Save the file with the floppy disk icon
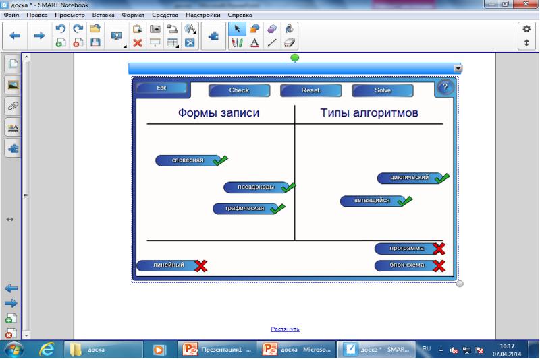The height and width of the screenshot is (359, 540). pos(95,42)
